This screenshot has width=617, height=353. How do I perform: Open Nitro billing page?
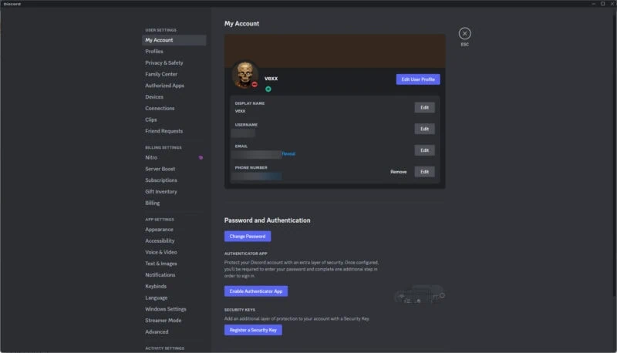(x=174, y=158)
